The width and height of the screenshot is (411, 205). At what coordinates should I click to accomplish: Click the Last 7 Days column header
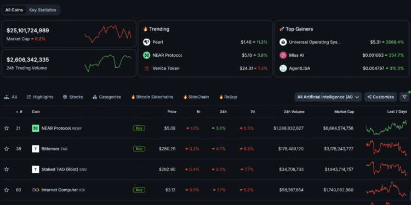[397, 112]
